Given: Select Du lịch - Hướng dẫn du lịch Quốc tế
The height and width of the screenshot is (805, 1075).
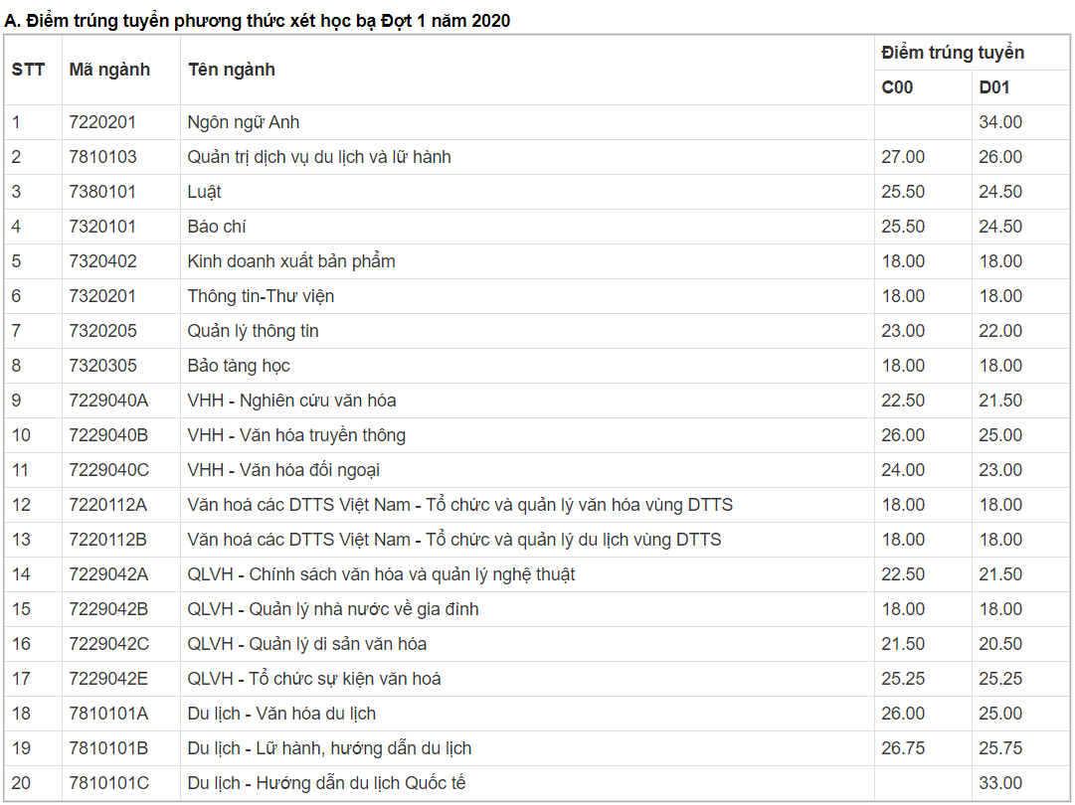Looking at the screenshot, I should click(326, 783).
